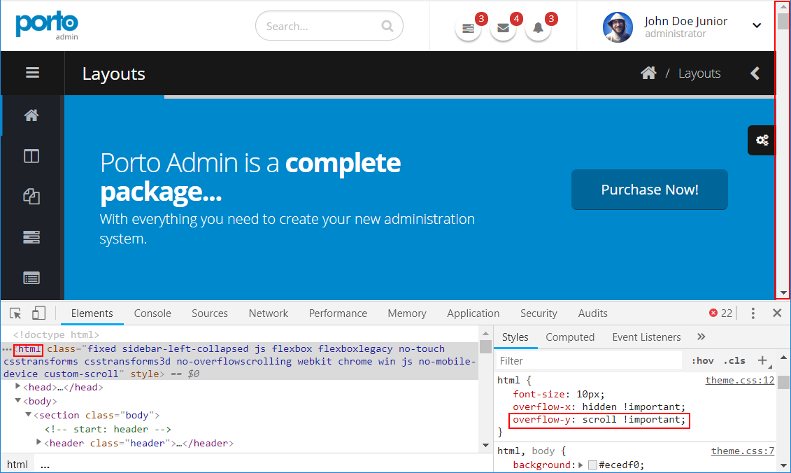The image size is (791, 473).
Task: Click the page vertical scrollbar thumb
Action: pos(783,21)
